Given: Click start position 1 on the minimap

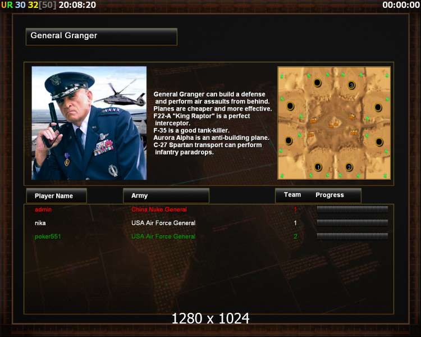Looking at the screenshot, I should tap(318, 167).
